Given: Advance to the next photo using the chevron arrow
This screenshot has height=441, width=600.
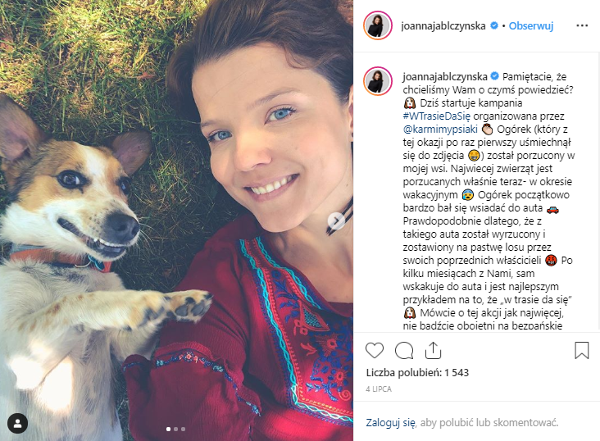Looking at the screenshot, I should (x=336, y=220).
